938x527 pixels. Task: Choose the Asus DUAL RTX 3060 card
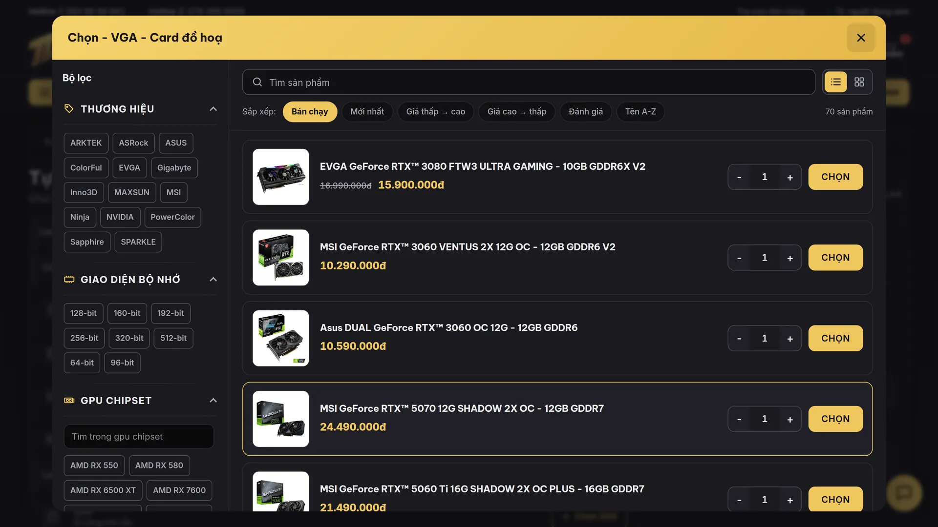coord(835,339)
